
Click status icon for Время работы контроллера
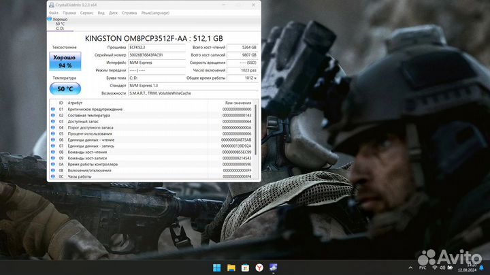tap(53, 164)
